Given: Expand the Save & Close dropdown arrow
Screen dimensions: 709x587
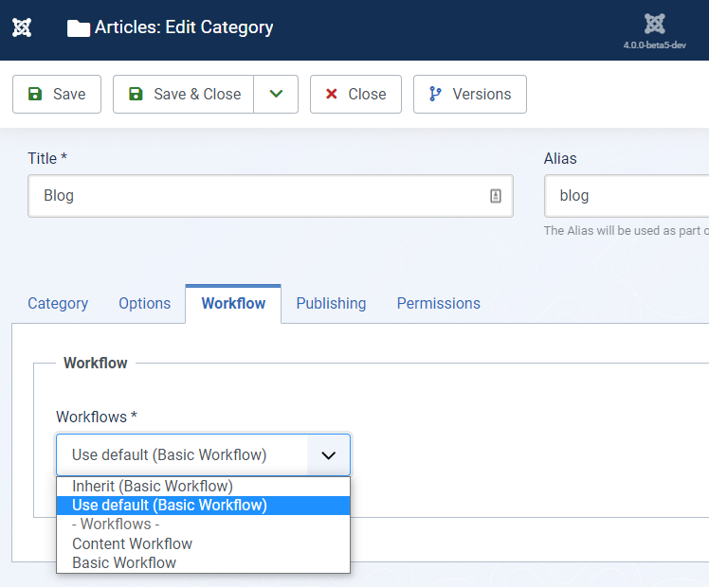Looking at the screenshot, I should (x=276, y=94).
